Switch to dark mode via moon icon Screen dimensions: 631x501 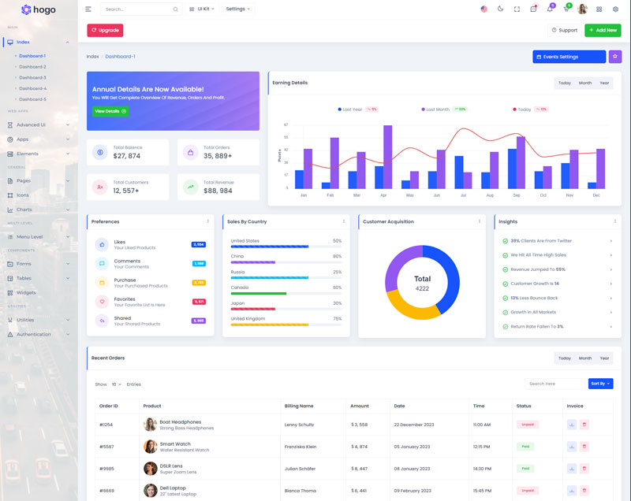tap(500, 9)
